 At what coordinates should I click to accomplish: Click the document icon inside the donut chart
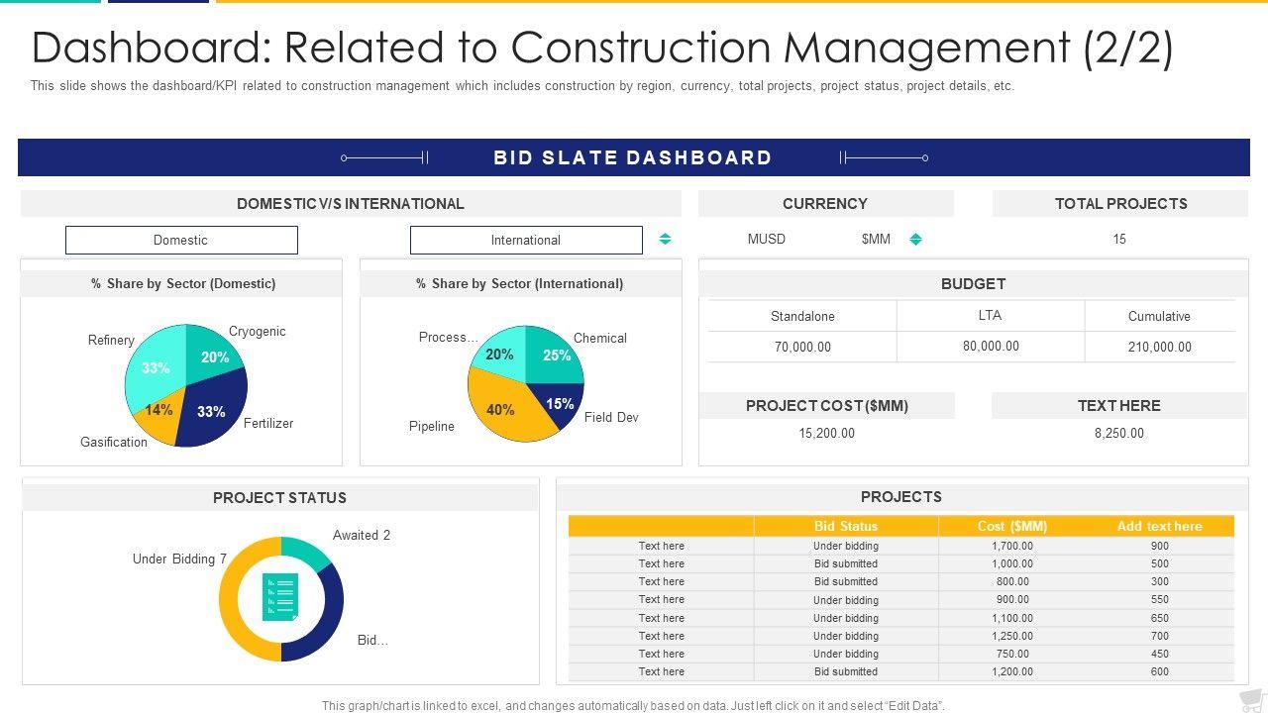pos(280,598)
